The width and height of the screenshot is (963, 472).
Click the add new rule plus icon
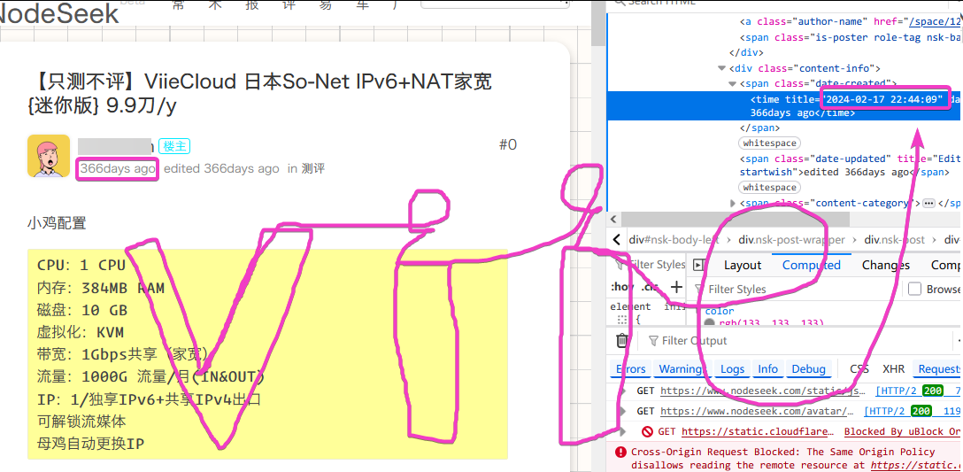pos(676,286)
